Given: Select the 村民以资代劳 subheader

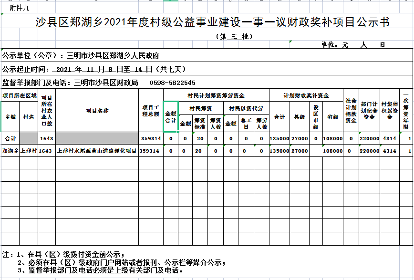Looking at the screenshot, I should [x=246, y=108].
